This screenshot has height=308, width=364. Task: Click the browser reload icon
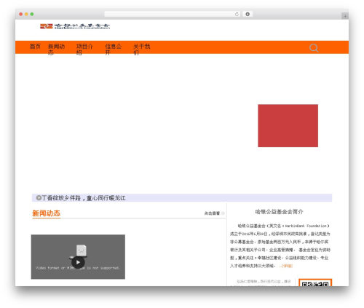tap(237, 14)
